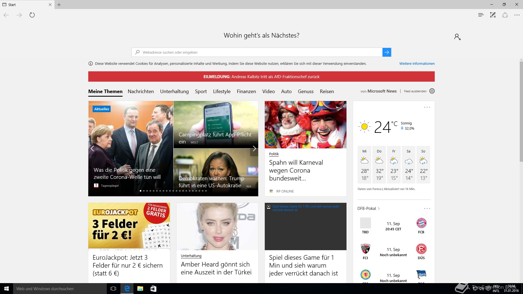The height and width of the screenshot is (294, 523).
Task: Open the Lifestyle tab
Action: coord(222,91)
